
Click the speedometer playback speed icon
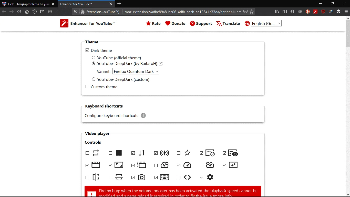[x=187, y=165]
